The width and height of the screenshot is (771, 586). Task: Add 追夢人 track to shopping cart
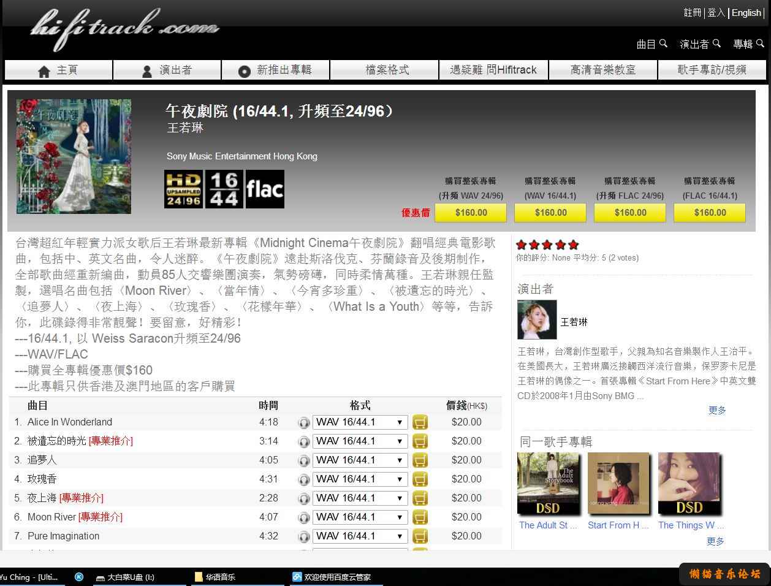point(420,460)
